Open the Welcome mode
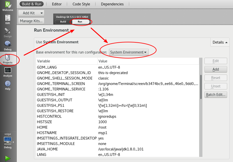Screen dimensions: 233x162 [8, 6]
